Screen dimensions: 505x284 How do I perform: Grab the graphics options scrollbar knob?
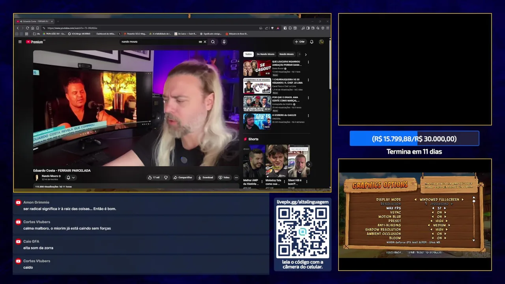[474, 201]
